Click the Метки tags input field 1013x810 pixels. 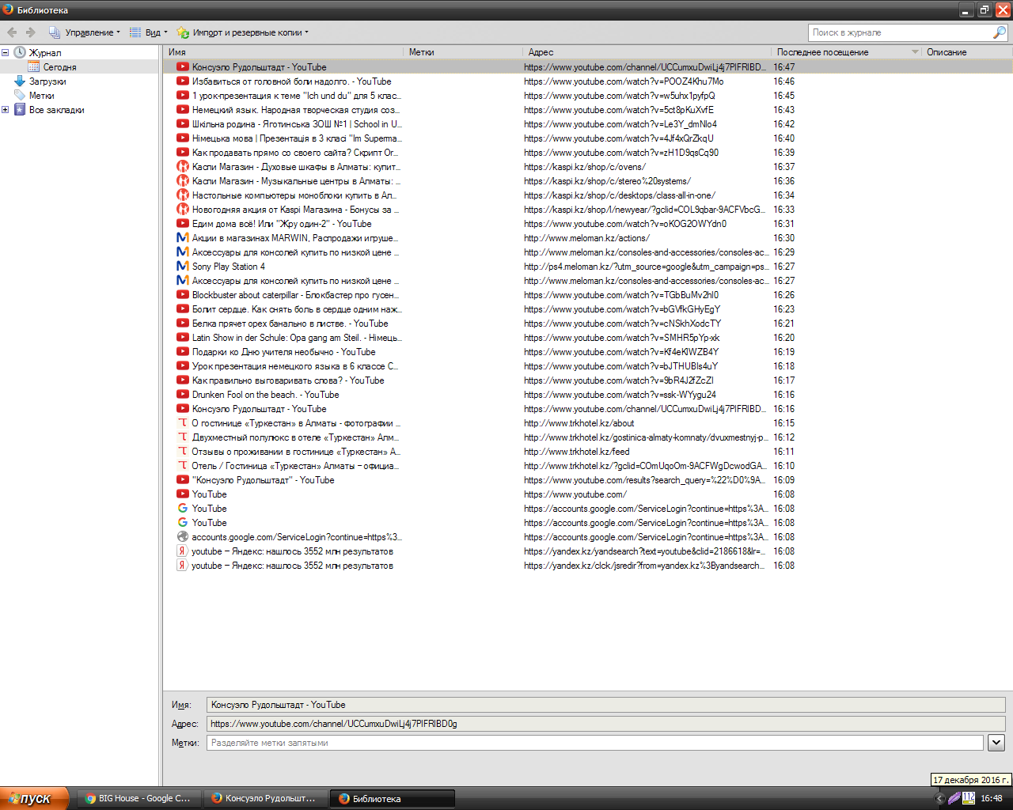[x=595, y=743]
